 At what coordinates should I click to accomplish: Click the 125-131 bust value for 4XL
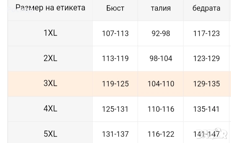(x=115, y=109)
